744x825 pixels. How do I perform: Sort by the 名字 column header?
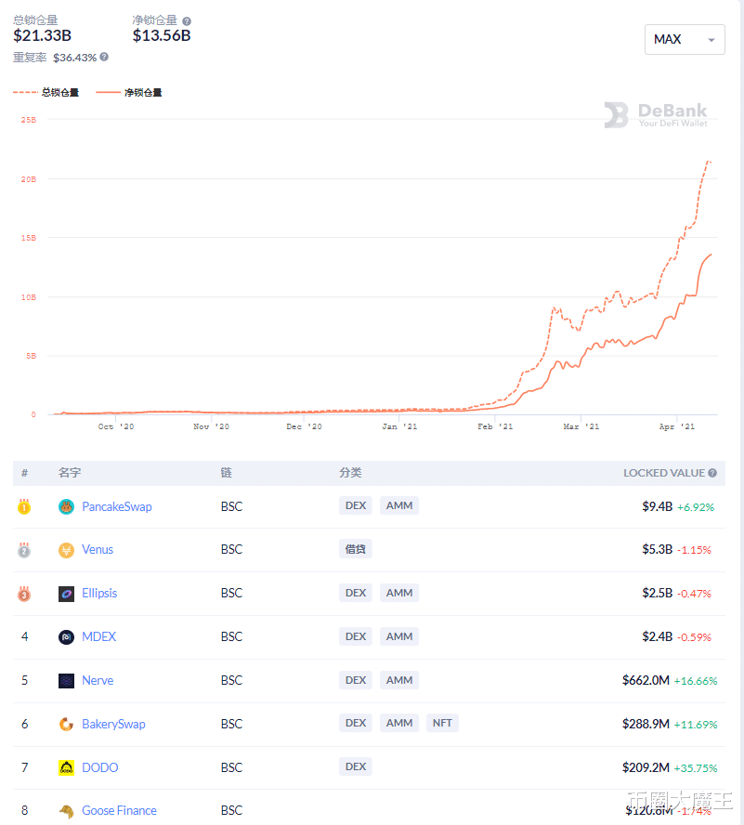70,473
